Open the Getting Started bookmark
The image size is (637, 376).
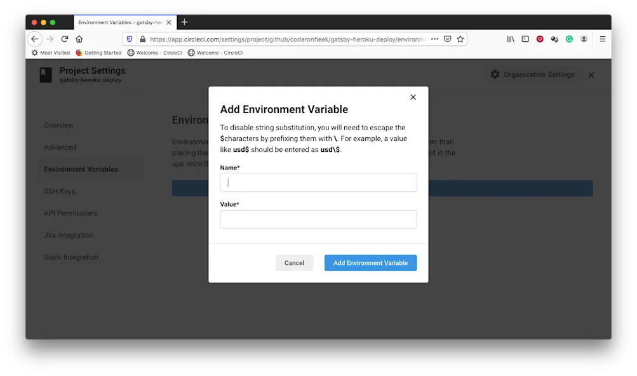pos(98,53)
